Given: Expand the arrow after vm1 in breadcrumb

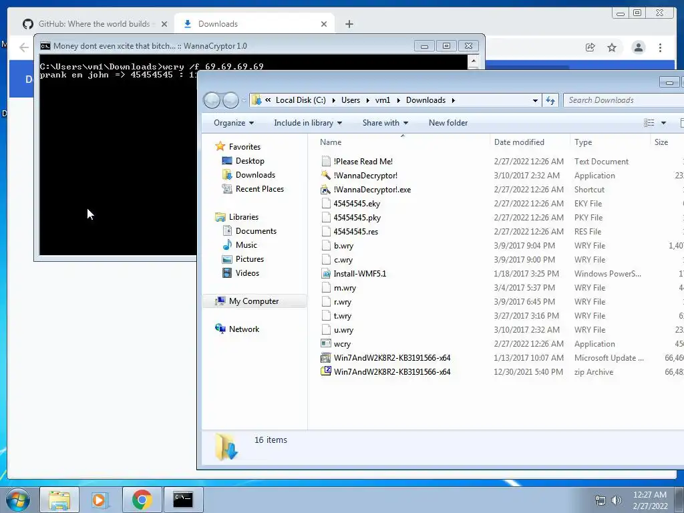Looking at the screenshot, I should pos(398,100).
